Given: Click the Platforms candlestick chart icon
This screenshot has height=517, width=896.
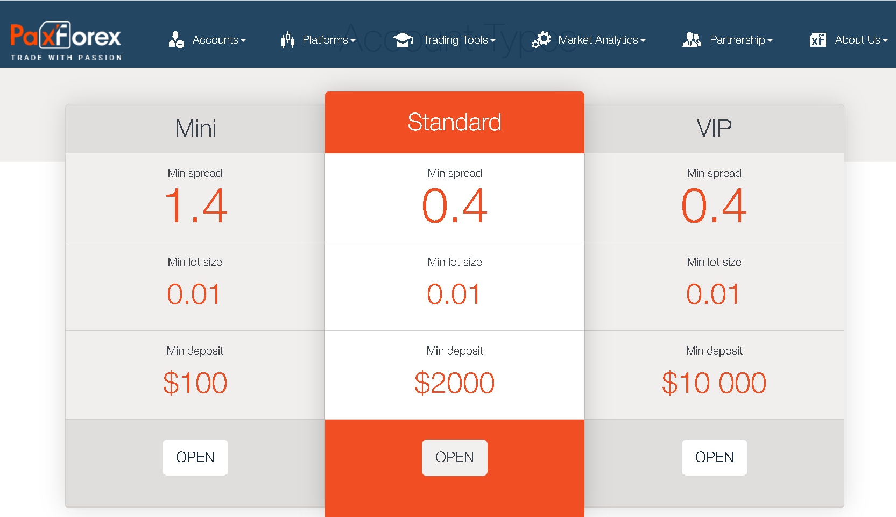Looking at the screenshot, I should coord(288,40).
